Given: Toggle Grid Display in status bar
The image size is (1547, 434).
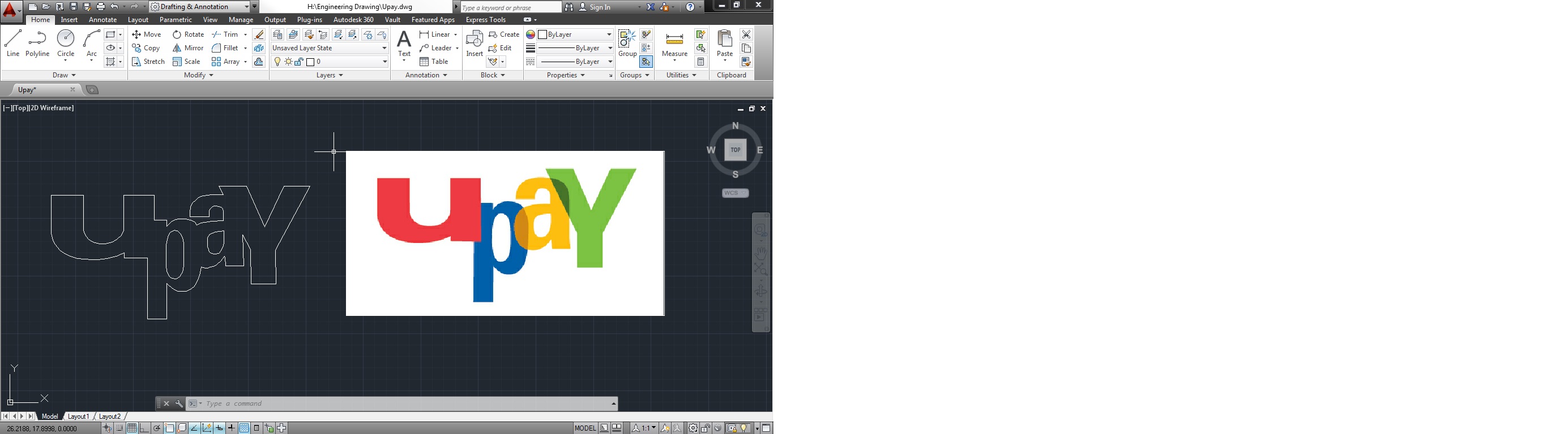Looking at the screenshot, I should point(131,428).
